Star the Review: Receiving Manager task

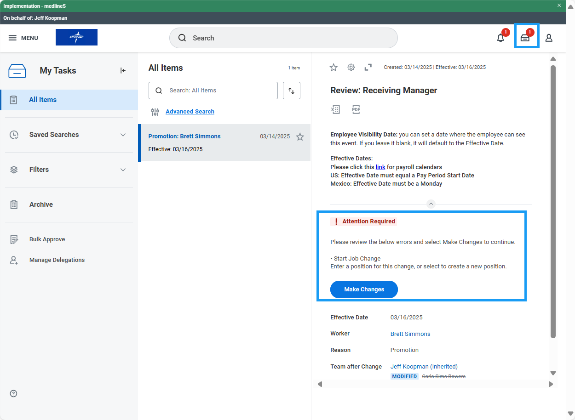tap(333, 68)
